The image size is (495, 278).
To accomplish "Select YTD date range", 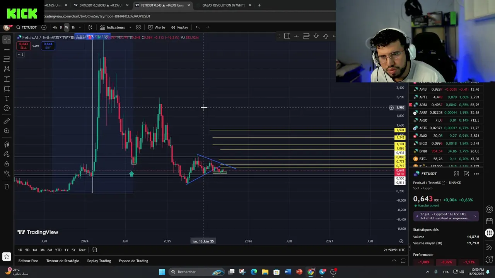I will pos(58,250).
